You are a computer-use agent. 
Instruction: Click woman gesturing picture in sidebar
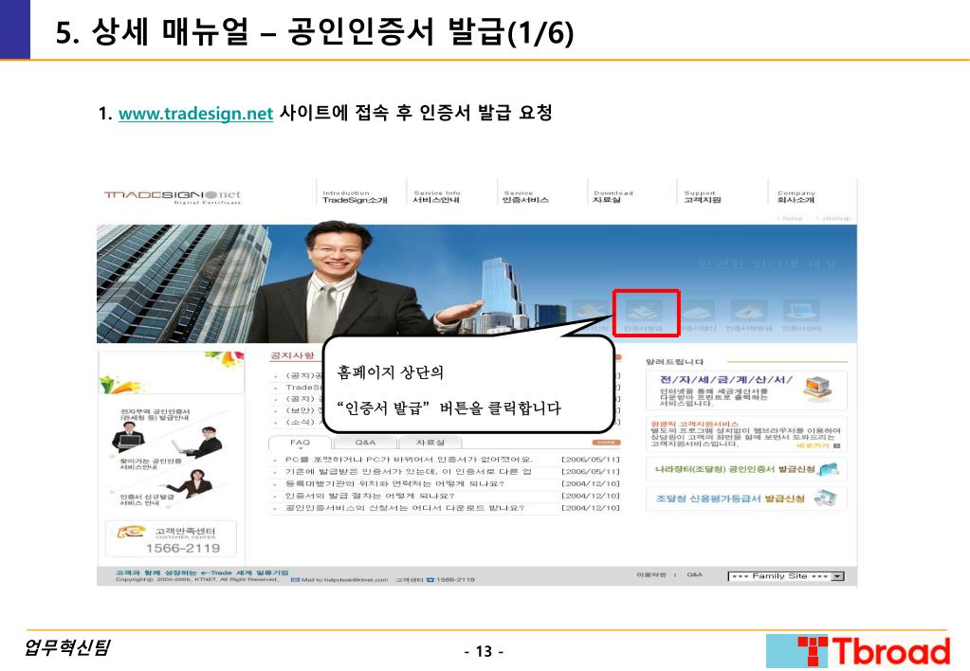(191, 483)
